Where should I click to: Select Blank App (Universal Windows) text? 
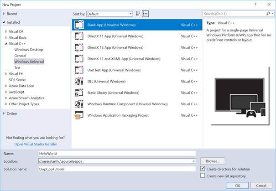click(111, 25)
